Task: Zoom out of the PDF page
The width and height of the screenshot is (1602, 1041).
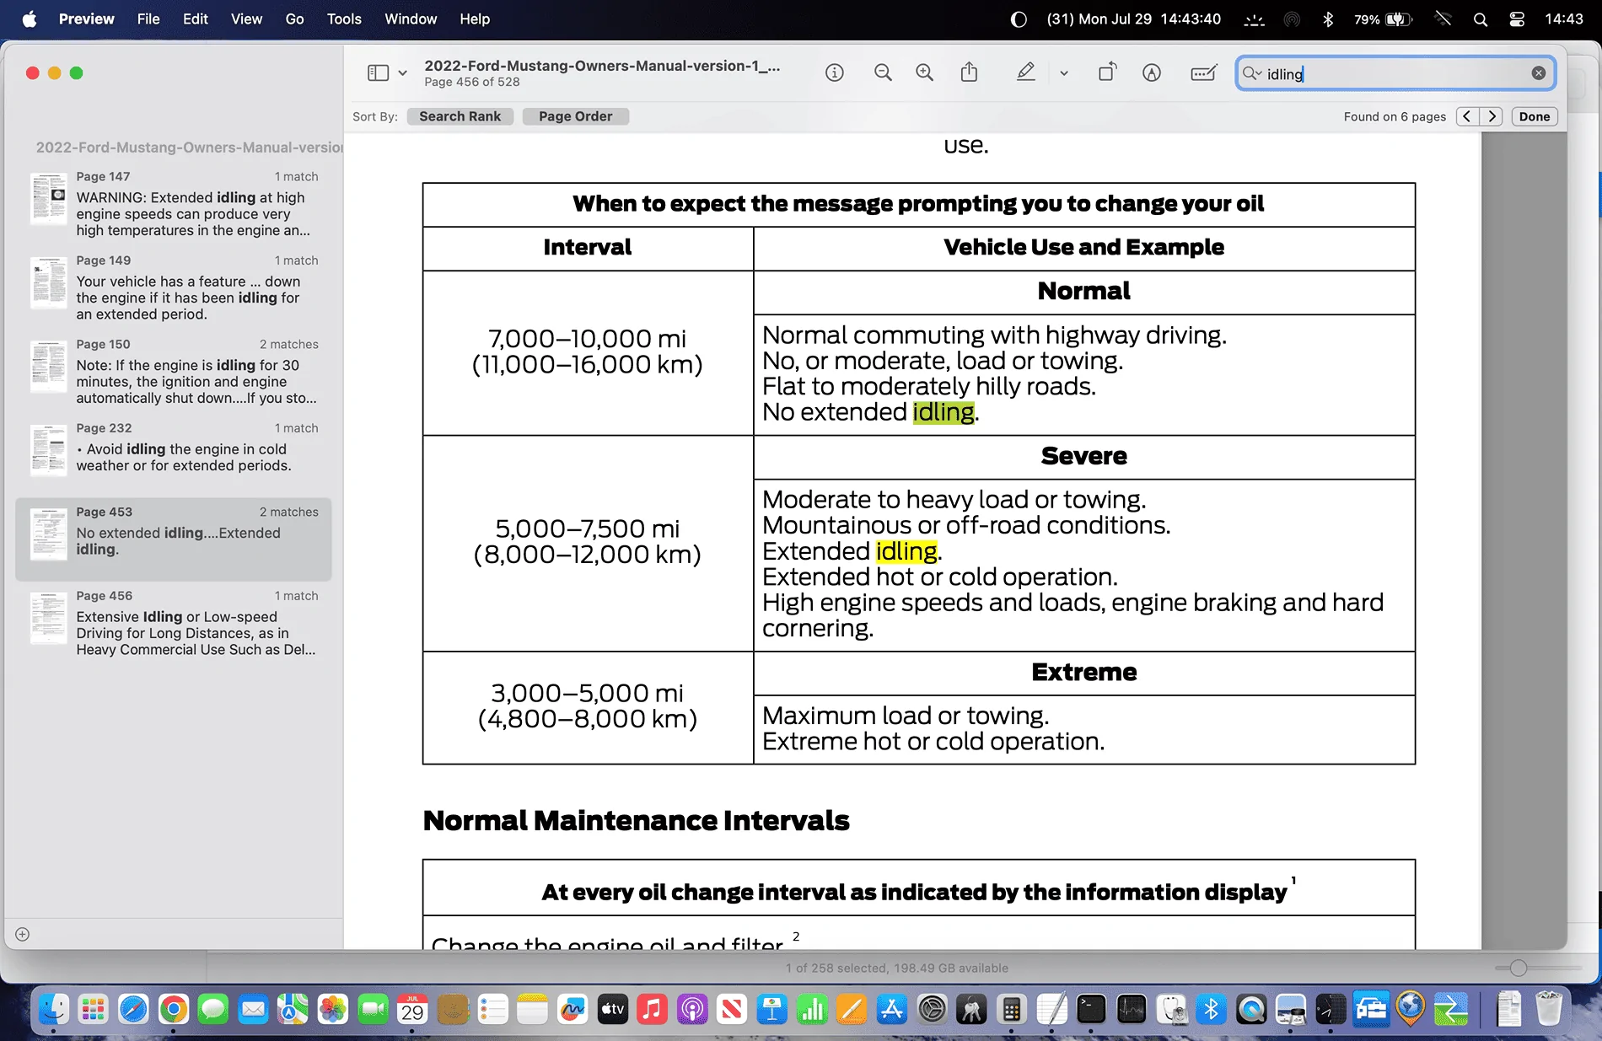Action: [x=883, y=73]
